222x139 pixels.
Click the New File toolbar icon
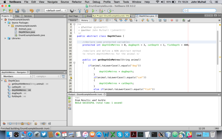(x=4, y=11)
